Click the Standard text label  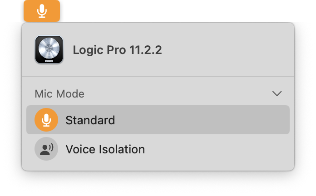90,120
